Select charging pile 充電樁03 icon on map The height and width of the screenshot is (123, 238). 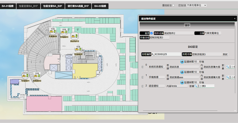pyautogui.click(x=64, y=32)
